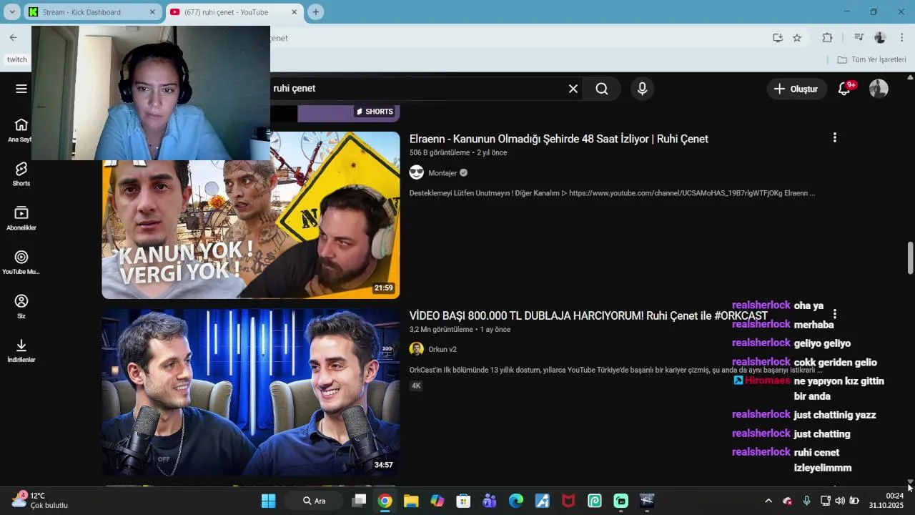Open File Explorer from taskbar
The image size is (915, 515).
tap(411, 501)
